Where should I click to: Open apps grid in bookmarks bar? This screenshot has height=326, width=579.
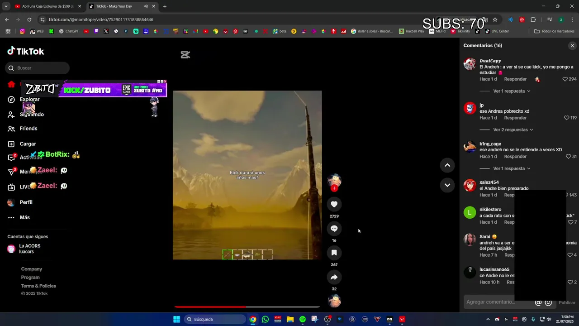[x=8, y=31]
